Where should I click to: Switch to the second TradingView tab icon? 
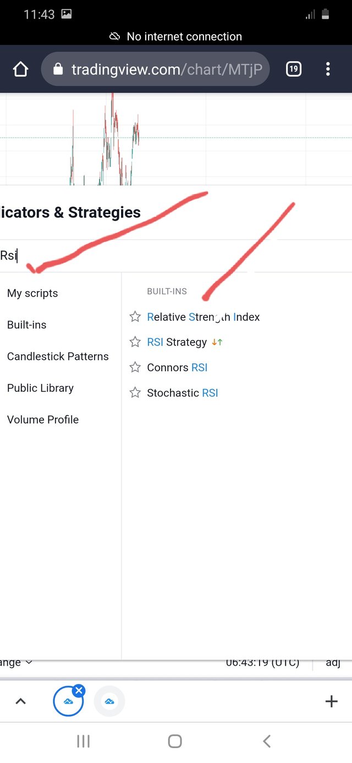click(109, 701)
